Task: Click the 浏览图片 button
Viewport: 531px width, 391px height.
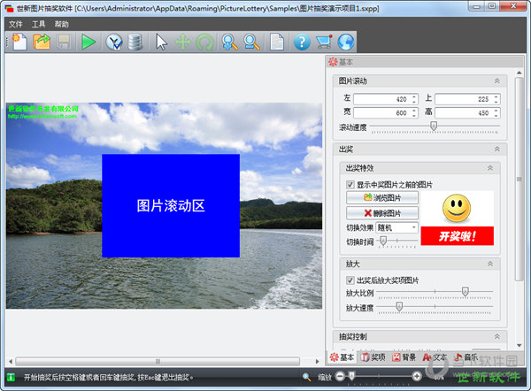Action: [382, 198]
